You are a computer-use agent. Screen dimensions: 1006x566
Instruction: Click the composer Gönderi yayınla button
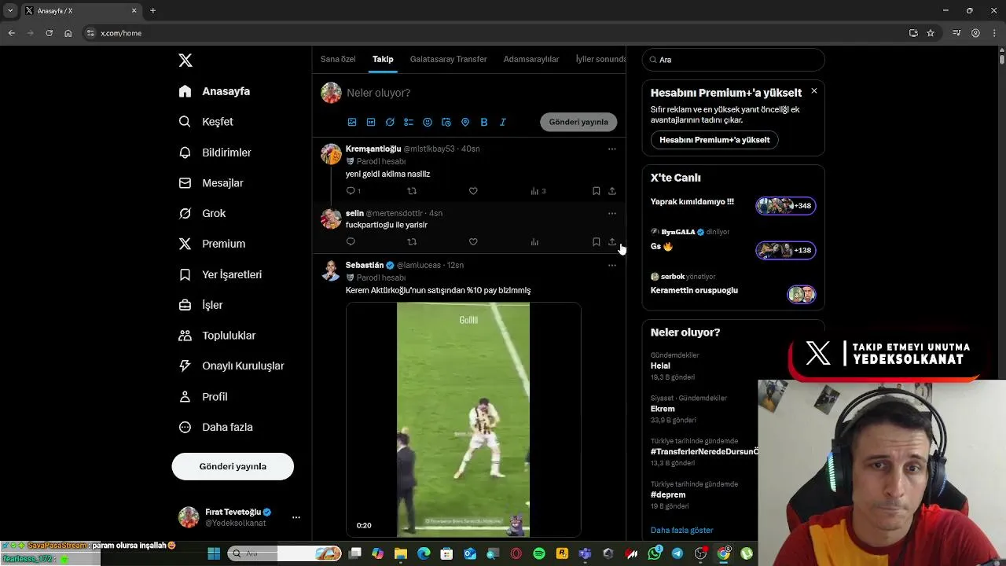click(578, 122)
